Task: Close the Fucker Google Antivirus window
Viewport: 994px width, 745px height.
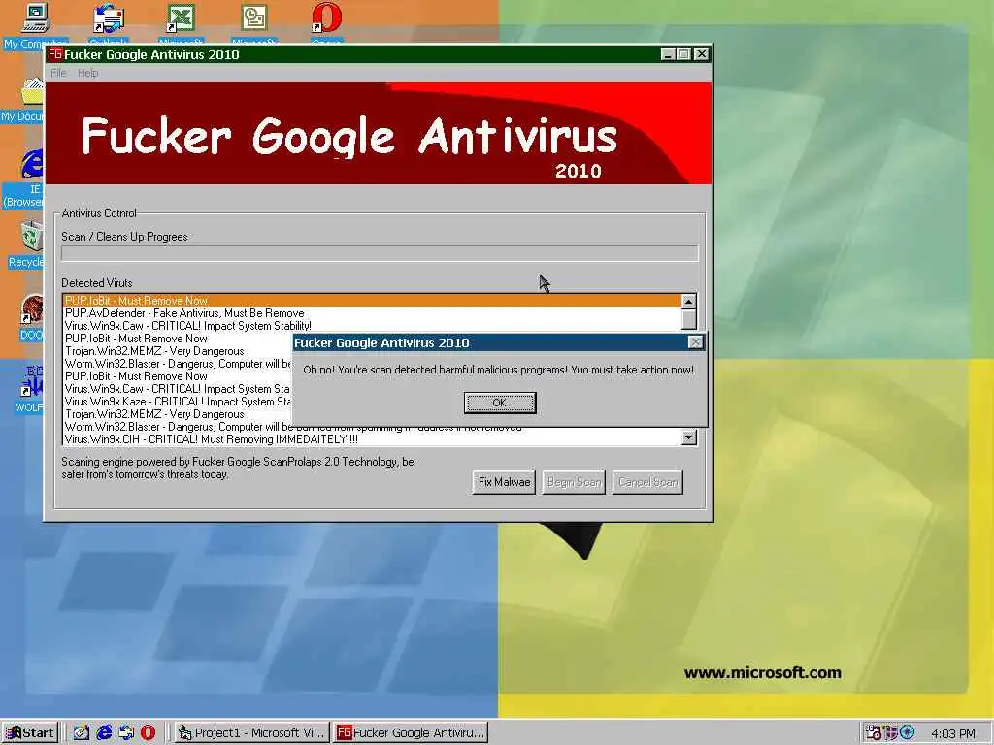Action: click(701, 54)
